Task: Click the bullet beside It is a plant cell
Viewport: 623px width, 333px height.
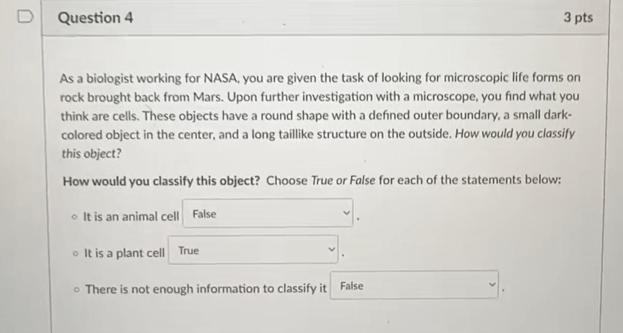Action: point(75,252)
